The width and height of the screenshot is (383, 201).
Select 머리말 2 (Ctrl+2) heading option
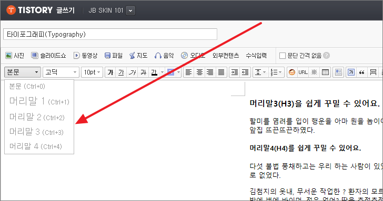(x=39, y=117)
